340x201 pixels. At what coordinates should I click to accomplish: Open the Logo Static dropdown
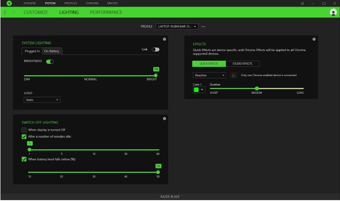42,100
